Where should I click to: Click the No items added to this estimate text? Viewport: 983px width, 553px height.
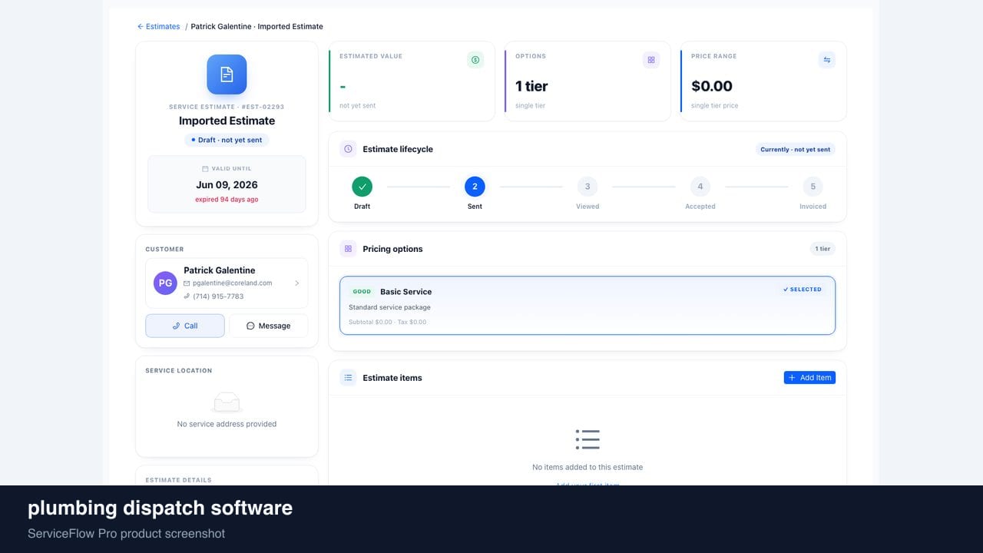point(587,467)
